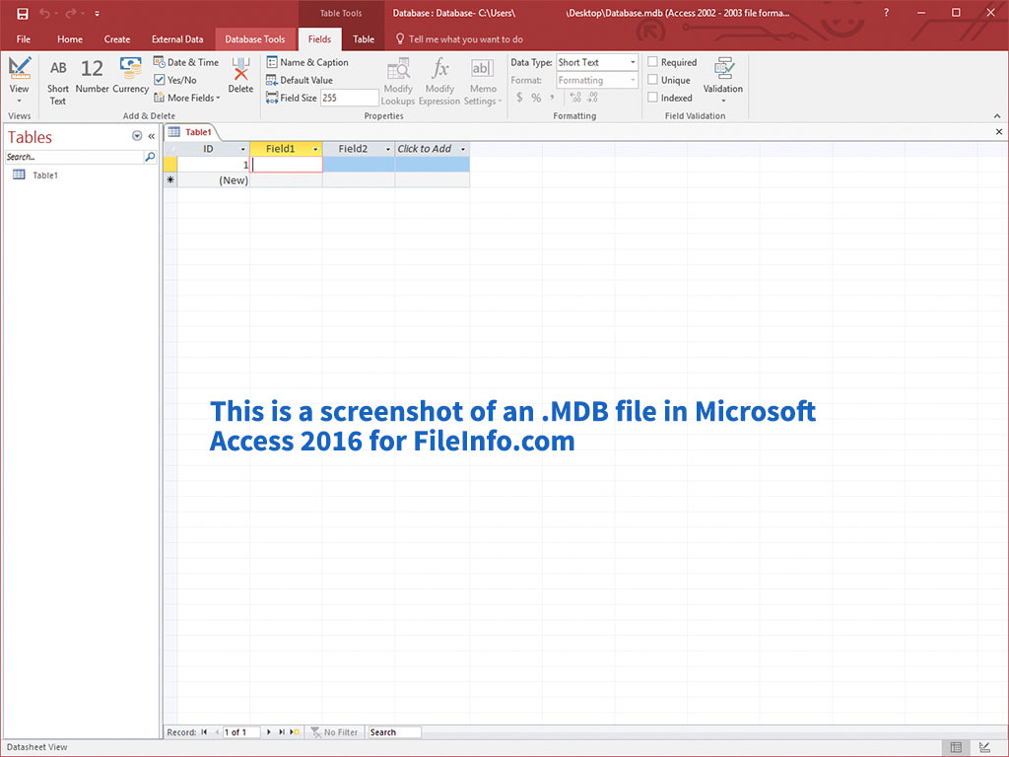Enable the Required checkbox
Screen dimensions: 1009x757
[652, 62]
